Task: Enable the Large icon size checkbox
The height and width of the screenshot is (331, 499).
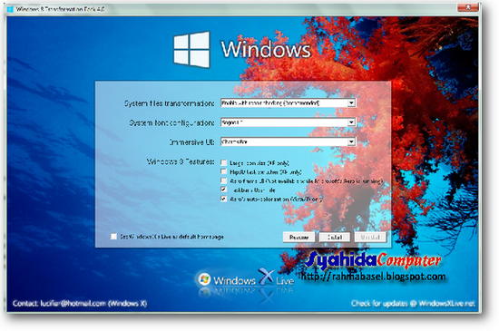Action: (x=224, y=163)
